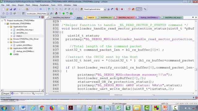This screenshot has width=198, height=111.
Task: Click the Rebuild all target files icon
Action: tap(11, 14)
